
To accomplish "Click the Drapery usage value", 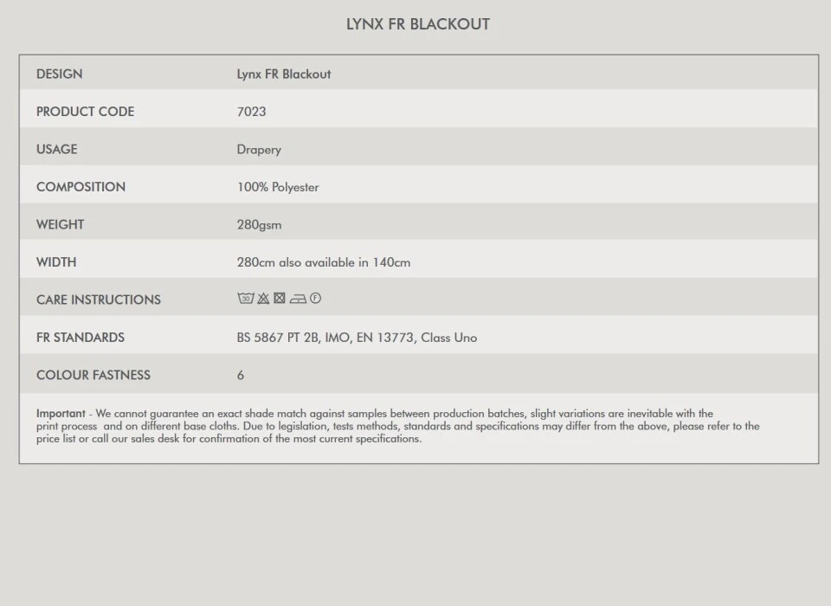I will coord(259,150).
